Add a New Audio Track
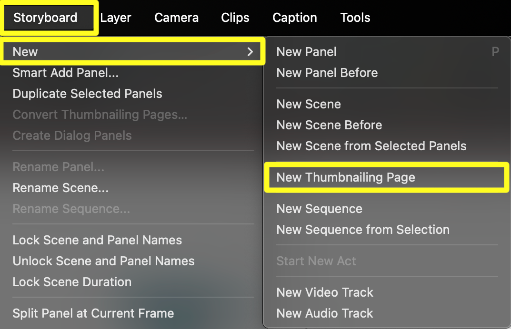Image resolution: width=511 pixels, height=329 pixels. click(x=325, y=313)
